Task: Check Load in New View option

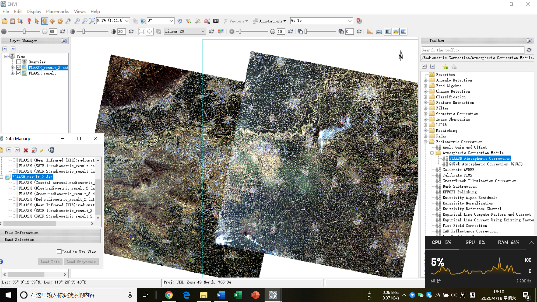Action: tap(59, 251)
